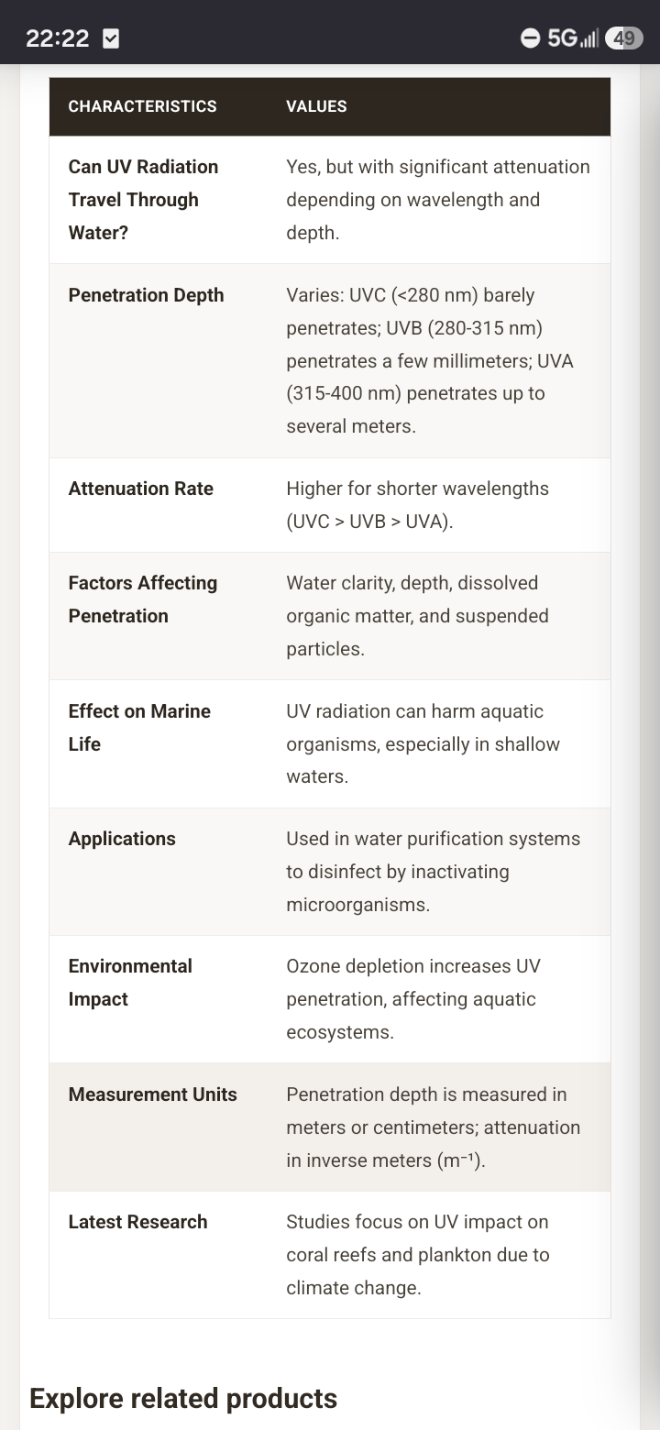
Task: Tap the battery level 49 indicator
Action: 624,38
